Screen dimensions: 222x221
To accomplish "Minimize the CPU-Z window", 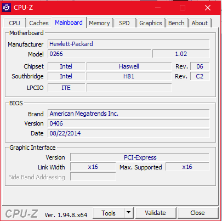I will point(158,8).
